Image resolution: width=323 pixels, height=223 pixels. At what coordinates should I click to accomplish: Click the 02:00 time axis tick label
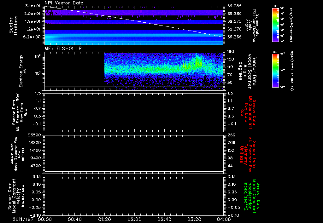[134, 219]
